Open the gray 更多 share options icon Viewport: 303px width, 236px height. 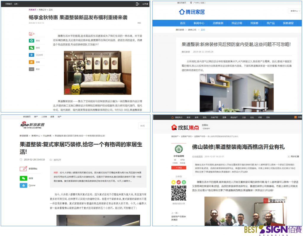click(31, 69)
